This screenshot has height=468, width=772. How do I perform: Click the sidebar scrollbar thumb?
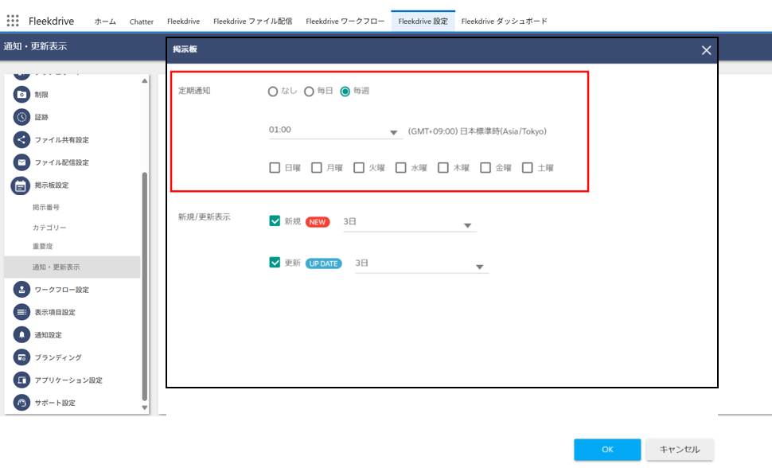pyautogui.click(x=145, y=287)
